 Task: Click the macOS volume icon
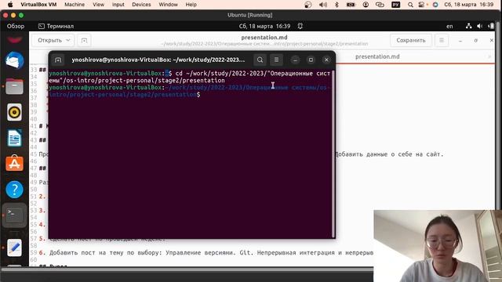pyautogui.click(x=323, y=5)
